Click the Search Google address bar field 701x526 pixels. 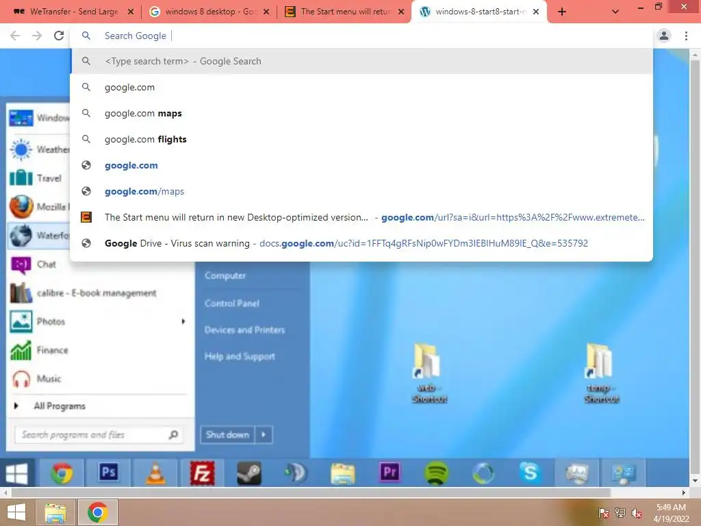[x=361, y=36]
